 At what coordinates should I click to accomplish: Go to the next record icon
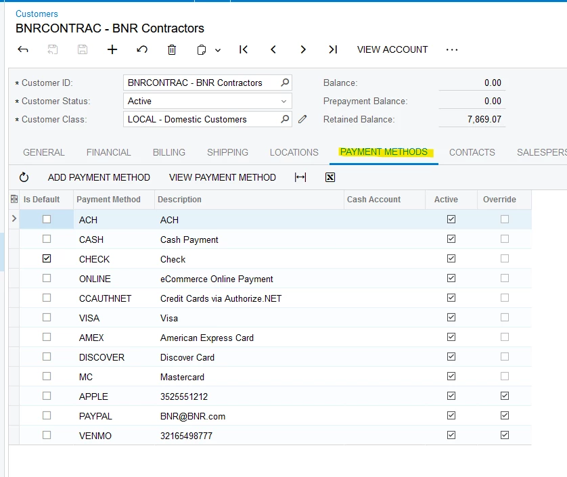click(x=303, y=49)
